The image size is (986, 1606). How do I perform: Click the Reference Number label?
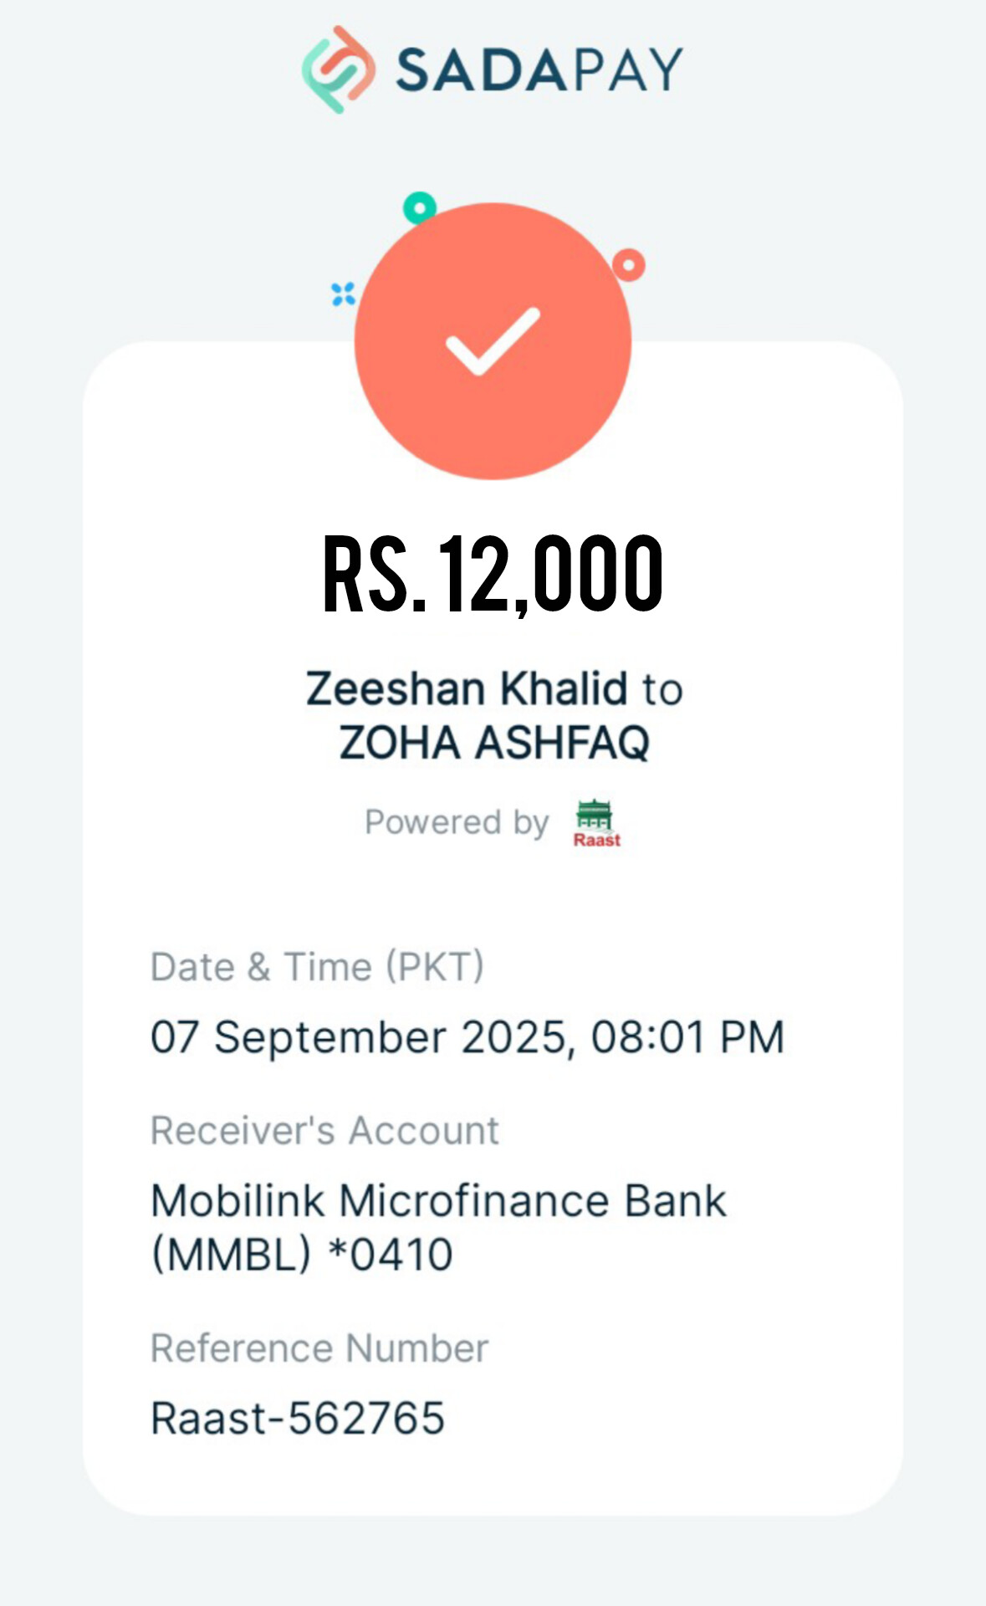coord(319,1348)
